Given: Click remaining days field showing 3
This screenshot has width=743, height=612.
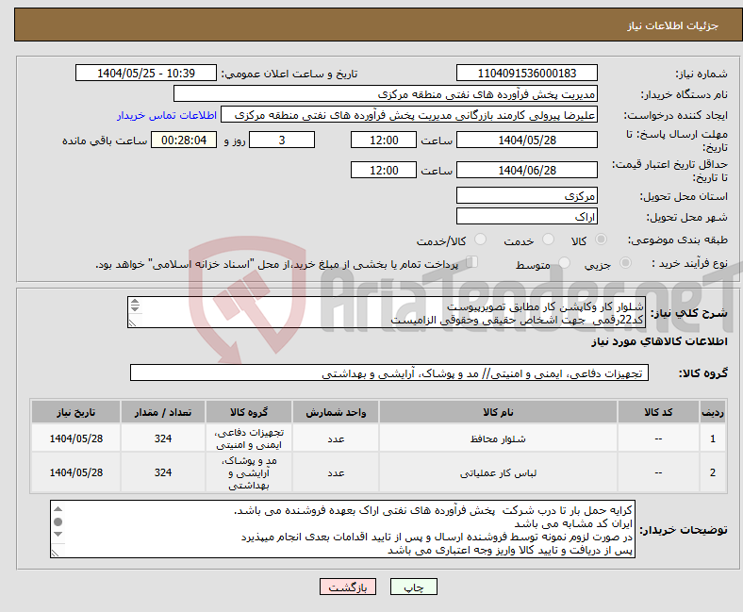Looking at the screenshot, I should point(282,140).
